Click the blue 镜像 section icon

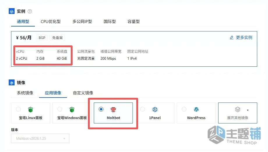pos(12,83)
